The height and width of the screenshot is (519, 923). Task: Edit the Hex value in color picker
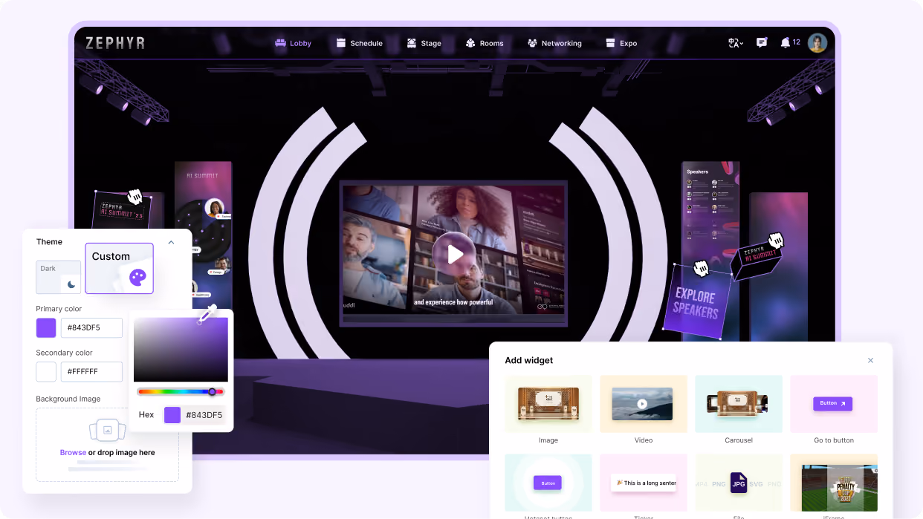pyautogui.click(x=204, y=415)
